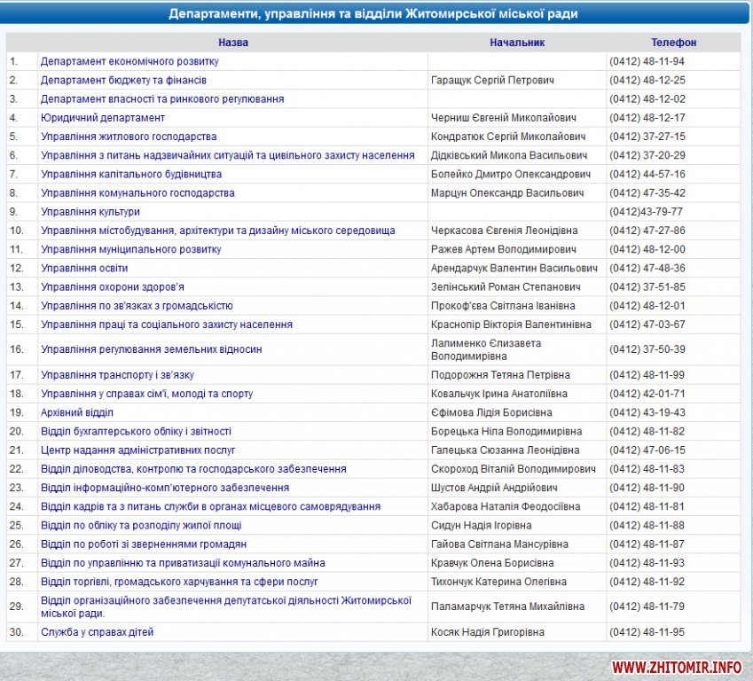Click the Начальник column header
Image resolution: width=753 pixels, height=681 pixels.
(517, 42)
